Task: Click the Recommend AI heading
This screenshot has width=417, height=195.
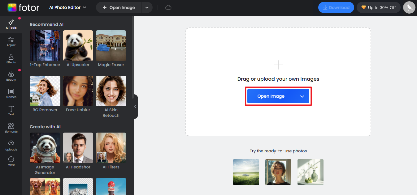Action: coord(46,24)
